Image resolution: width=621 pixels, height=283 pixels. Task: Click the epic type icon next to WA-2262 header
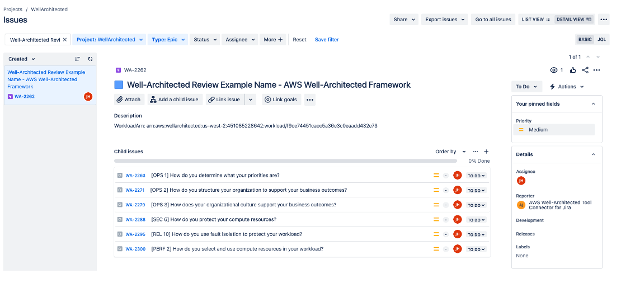118,70
